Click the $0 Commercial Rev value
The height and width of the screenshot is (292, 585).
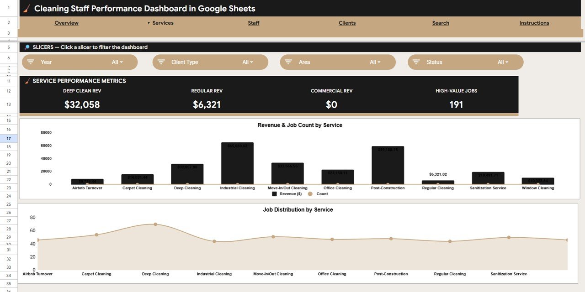[x=332, y=104]
